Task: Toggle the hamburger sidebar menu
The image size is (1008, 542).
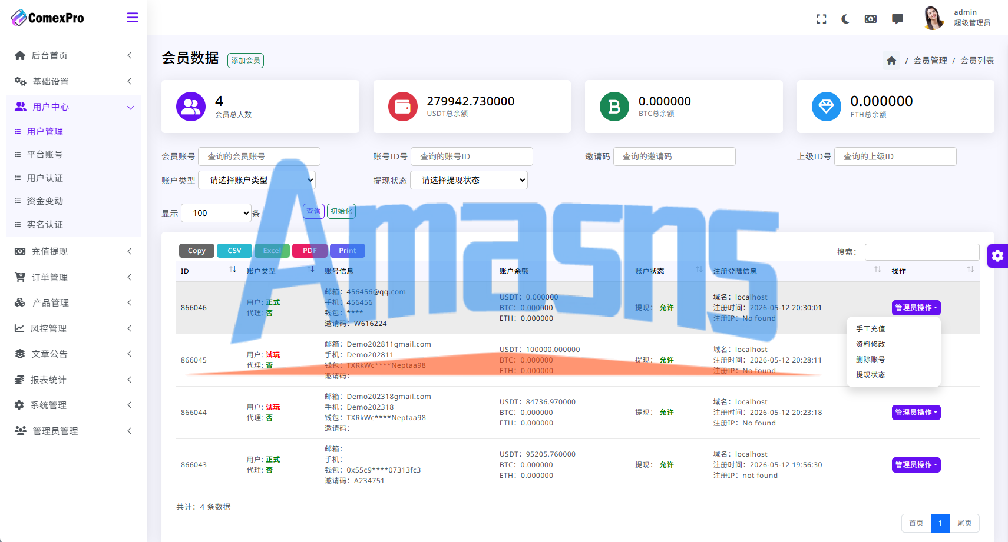Action: point(133,18)
